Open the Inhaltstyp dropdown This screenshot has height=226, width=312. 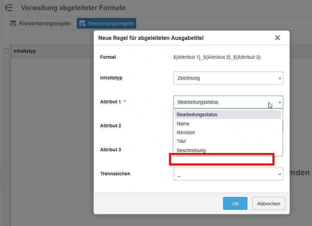228,78
